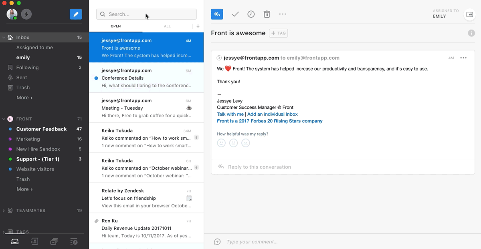This screenshot has height=249, width=481.
Task: Open the Conference Details conversation
Action: [146, 78]
